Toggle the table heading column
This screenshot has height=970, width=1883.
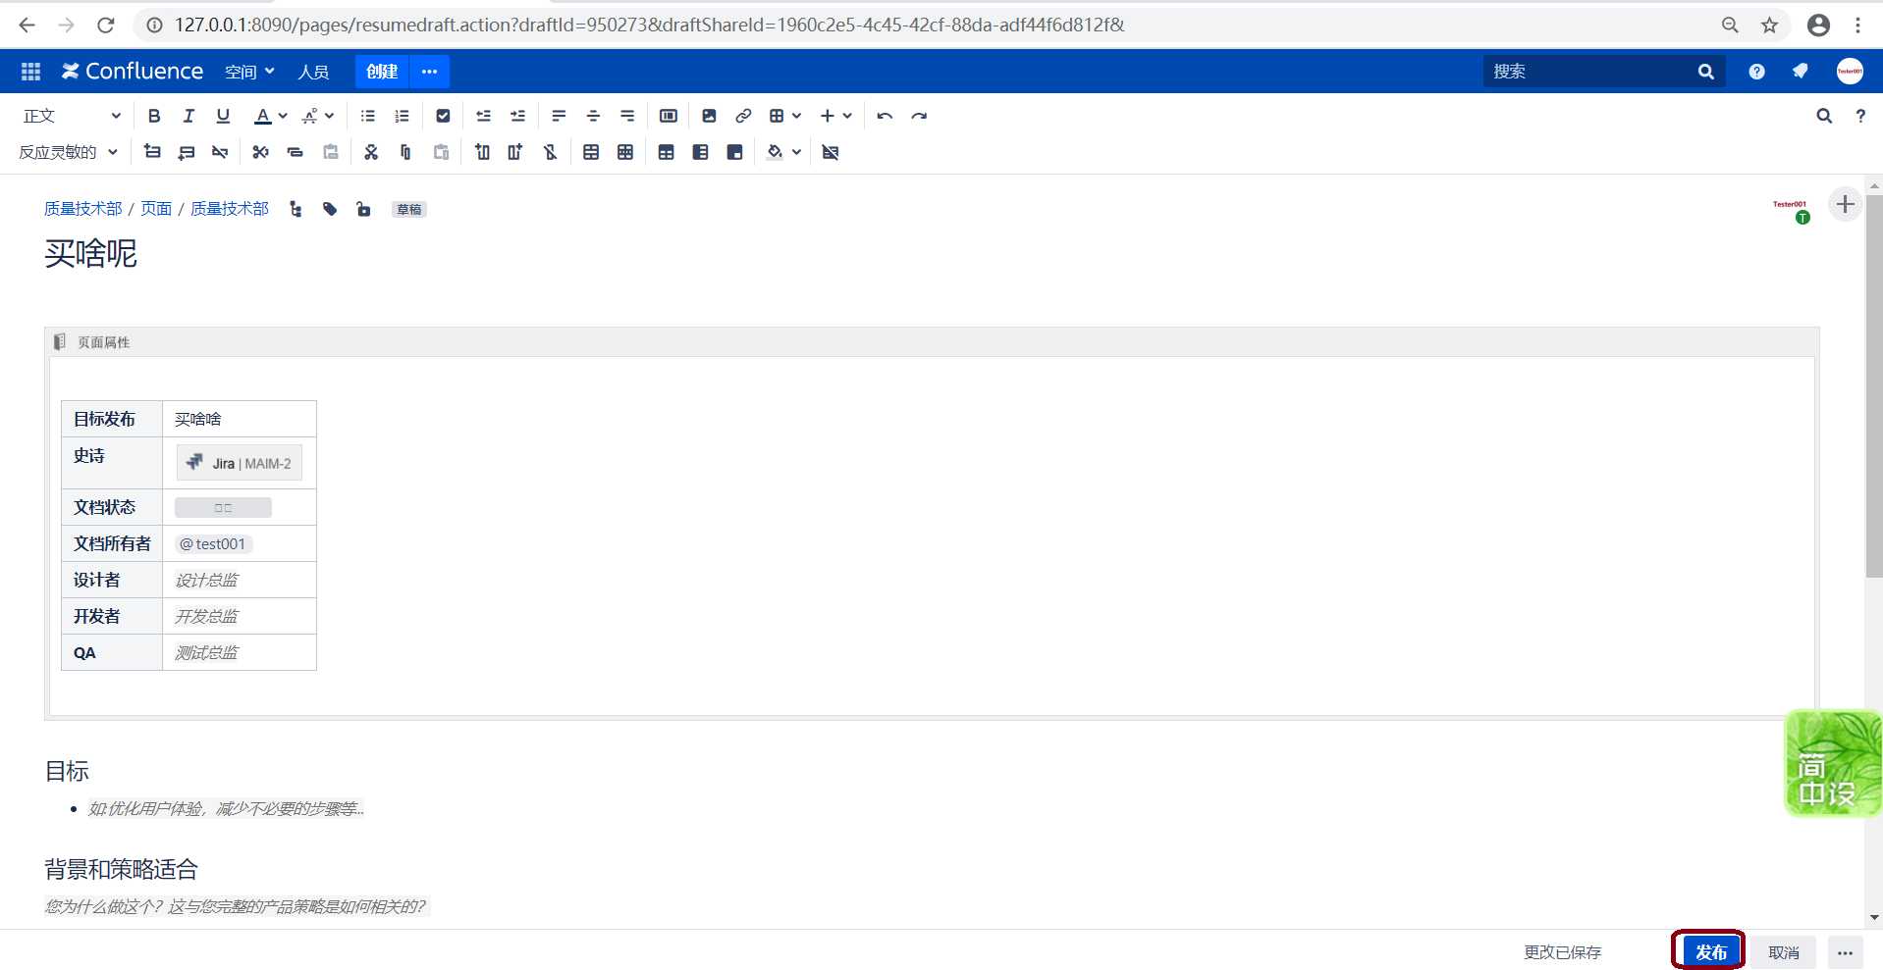(x=700, y=152)
